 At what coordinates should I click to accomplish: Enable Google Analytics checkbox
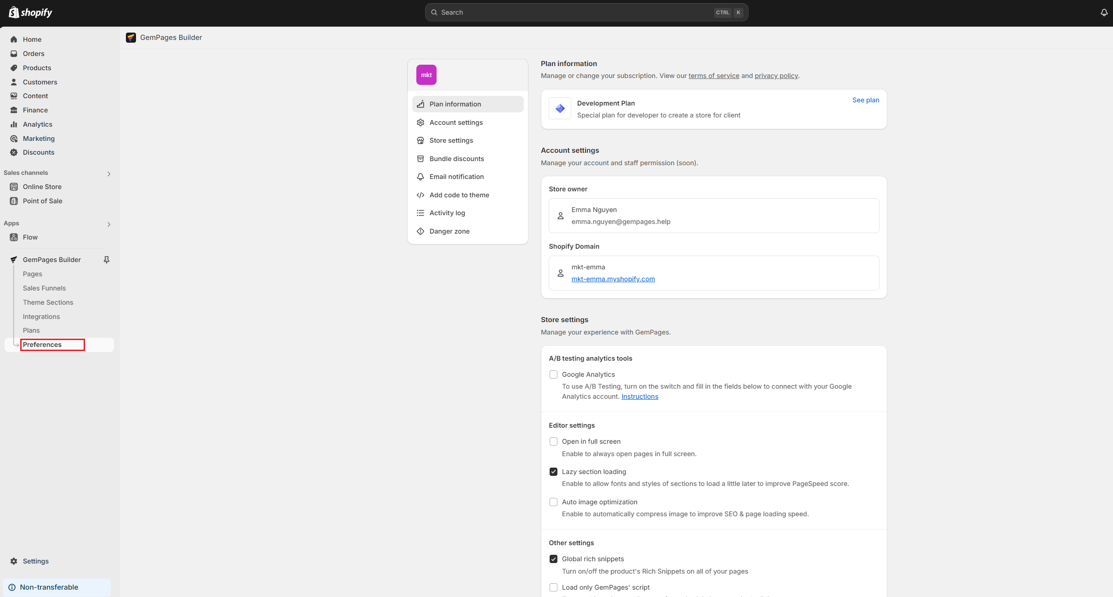[553, 374]
